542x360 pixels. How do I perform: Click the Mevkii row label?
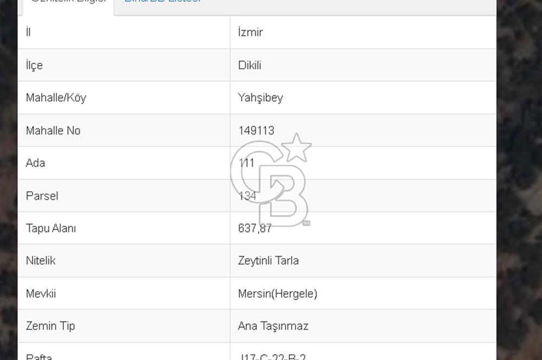[41, 294]
